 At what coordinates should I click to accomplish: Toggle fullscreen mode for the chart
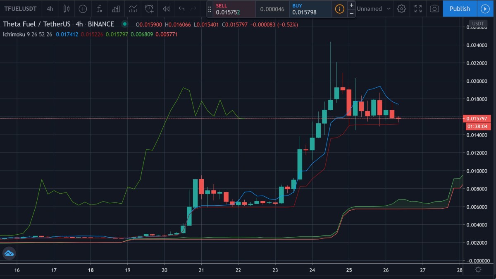coord(418,9)
